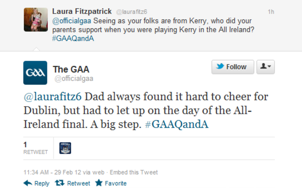Click the @officialgaa handle under The GAA
Image resolution: width=302 pixels, height=196 pixels.
[74, 78]
